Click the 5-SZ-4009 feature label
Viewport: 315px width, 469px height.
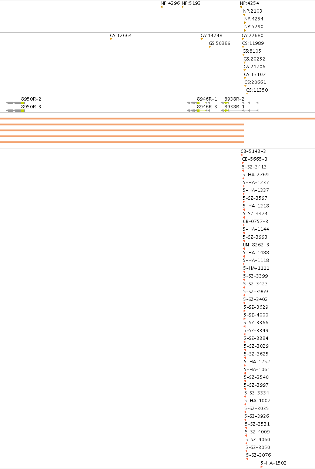click(257, 432)
